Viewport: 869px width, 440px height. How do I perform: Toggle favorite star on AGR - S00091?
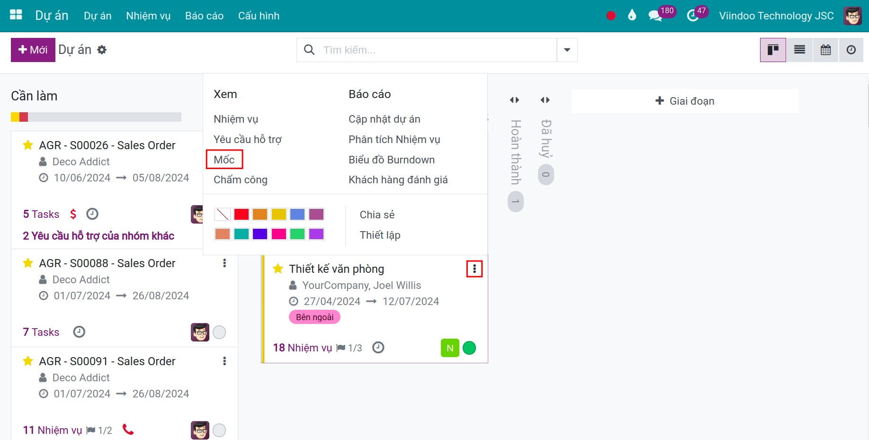(x=28, y=361)
